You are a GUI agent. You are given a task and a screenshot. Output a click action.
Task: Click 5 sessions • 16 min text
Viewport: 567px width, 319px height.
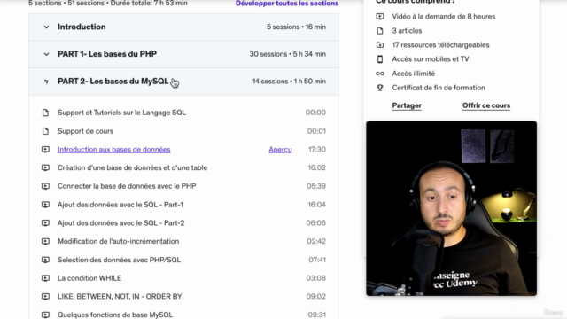click(297, 27)
